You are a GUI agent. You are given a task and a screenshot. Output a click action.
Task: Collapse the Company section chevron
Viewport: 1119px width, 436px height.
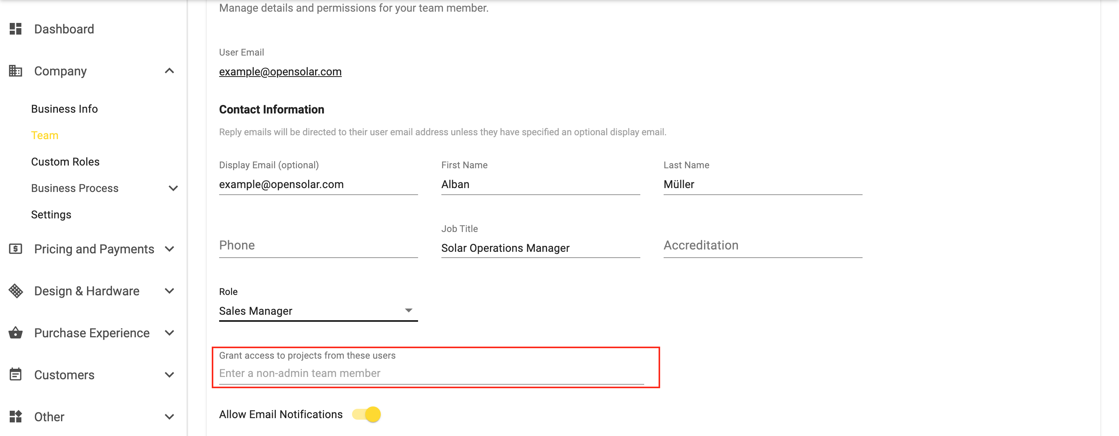(x=169, y=71)
